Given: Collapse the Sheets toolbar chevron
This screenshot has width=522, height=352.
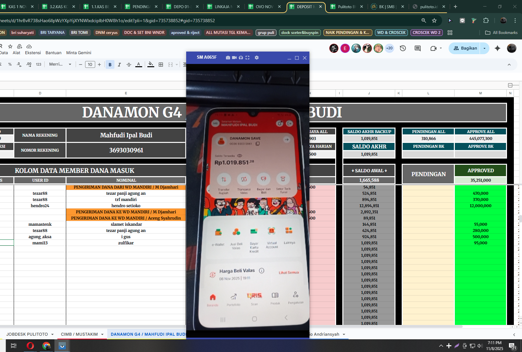Looking at the screenshot, I should pos(509,65).
